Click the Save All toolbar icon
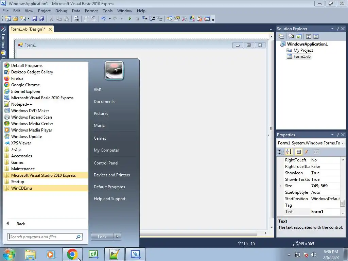 point(42,19)
